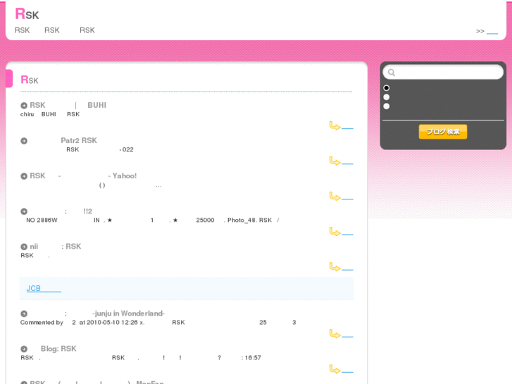The width and height of the screenshot is (512, 384).
Task: Select the second search radio option
Action: (x=386, y=97)
